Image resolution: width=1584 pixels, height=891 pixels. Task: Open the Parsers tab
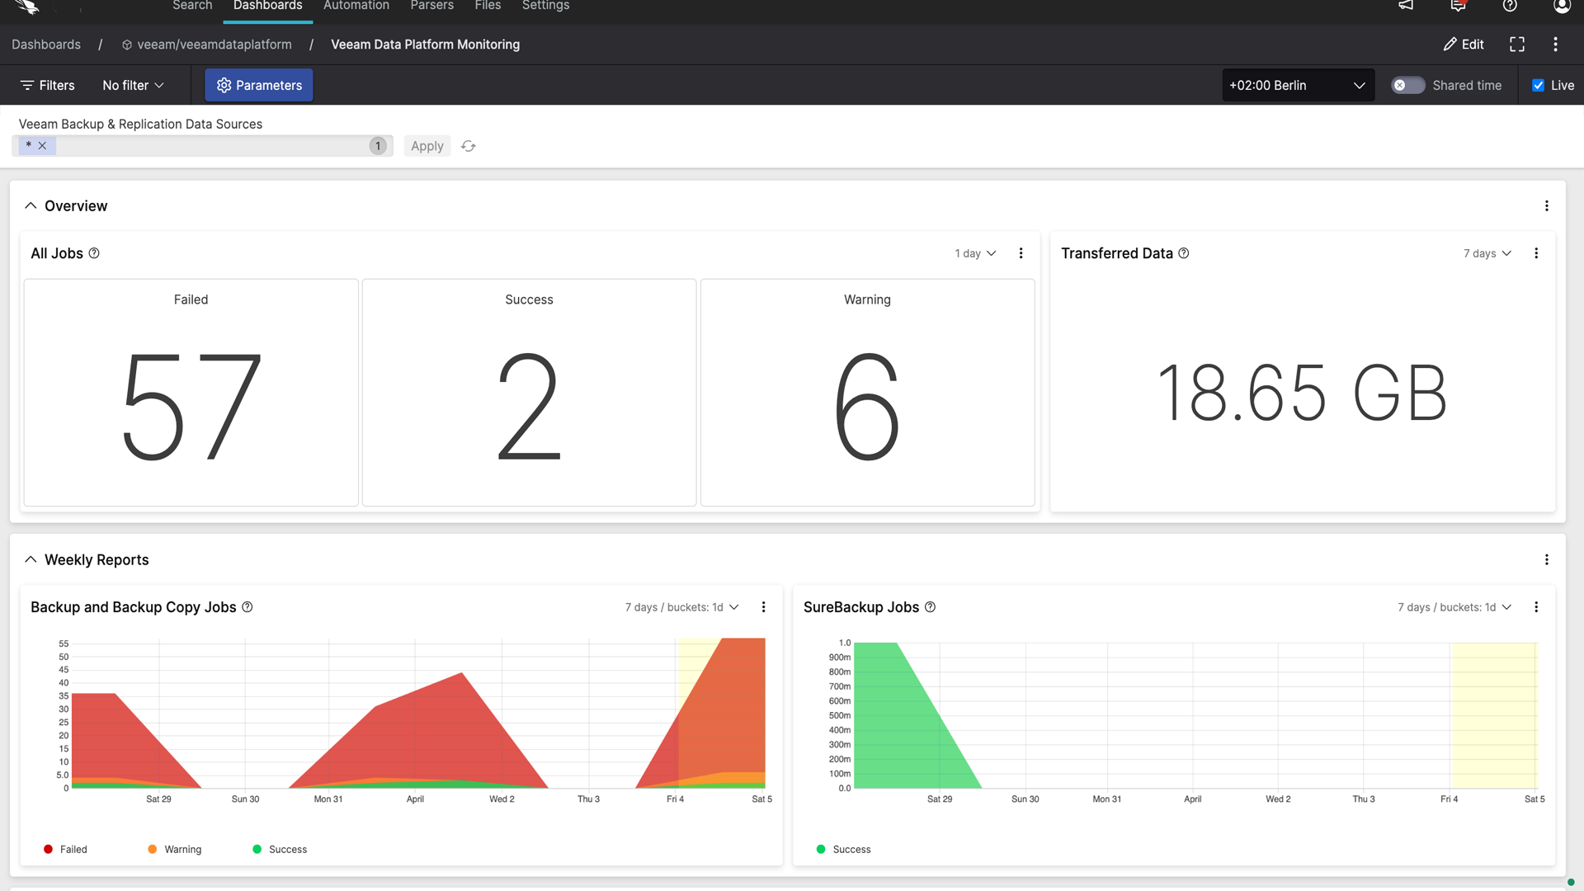pyautogui.click(x=431, y=6)
